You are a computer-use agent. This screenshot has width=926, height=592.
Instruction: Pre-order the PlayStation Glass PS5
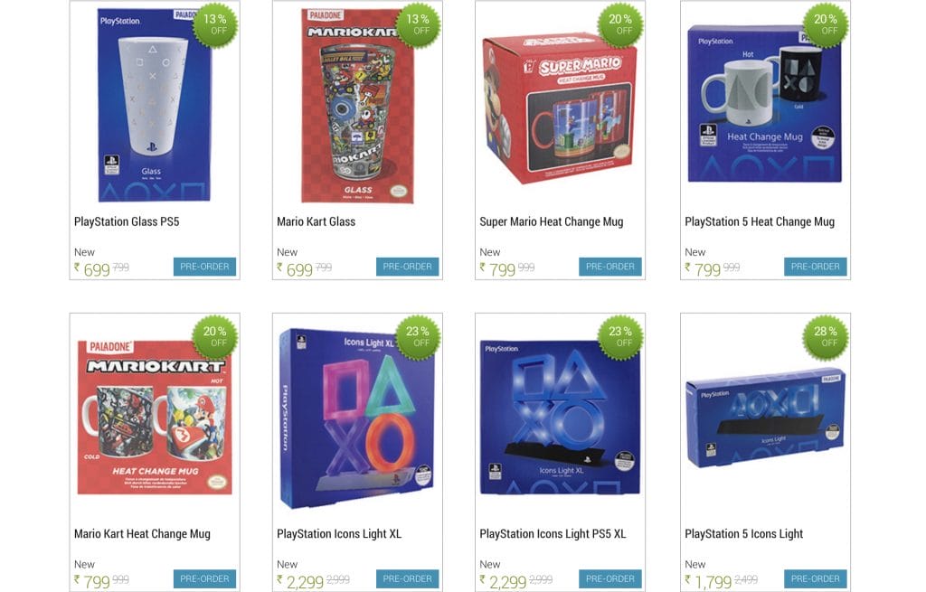click(x=204, y=267)
